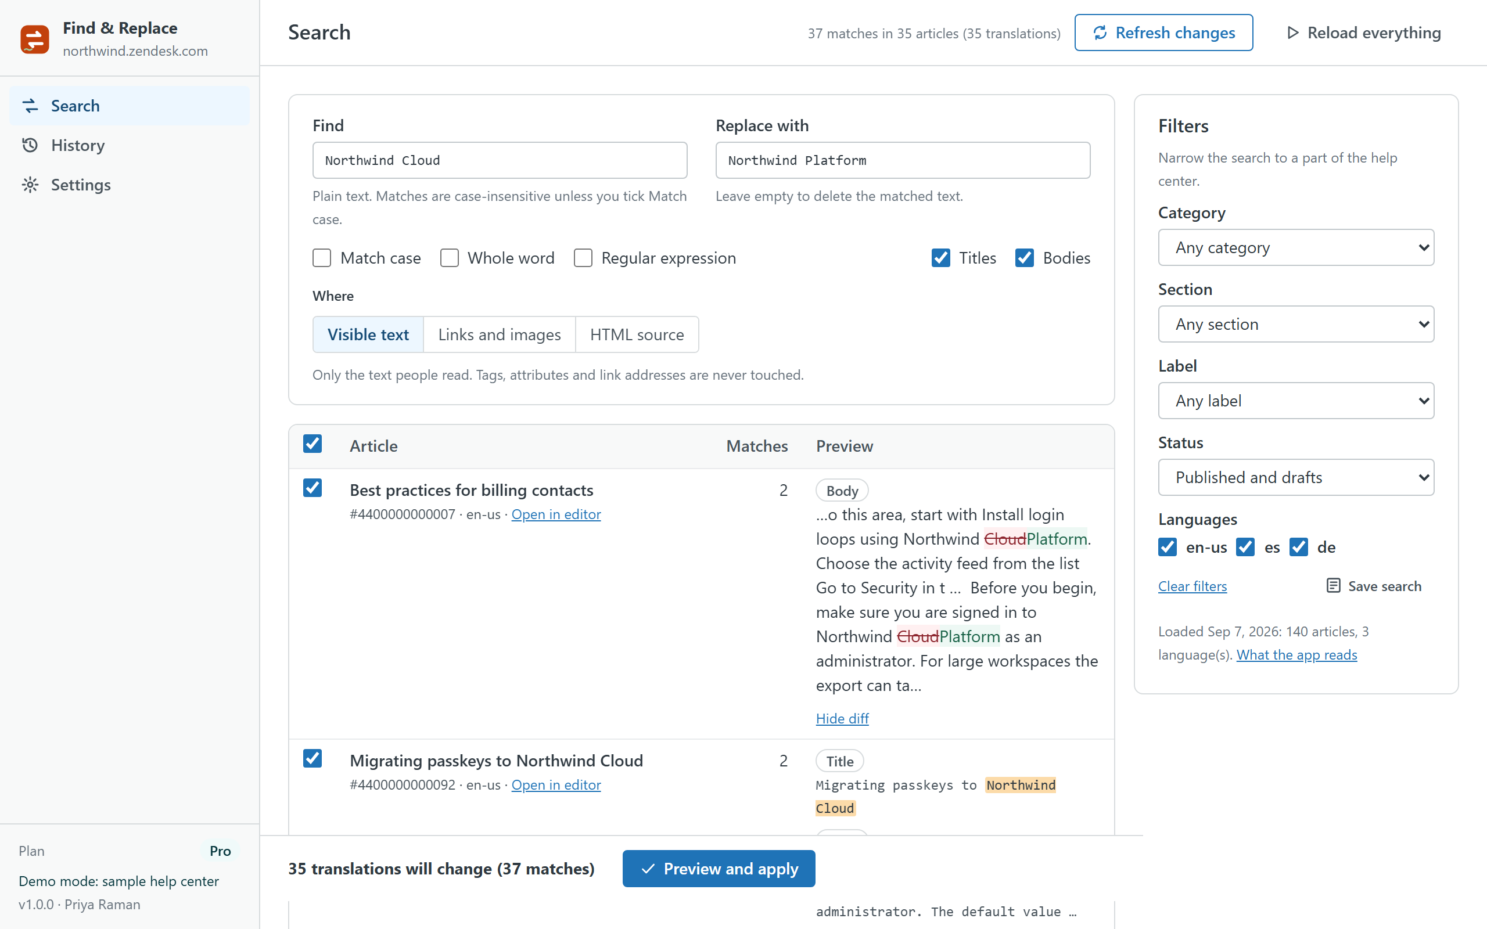Click the Loaded Sep 7, 2026 status text
1487x929 pixels.
click(1263, 643)
